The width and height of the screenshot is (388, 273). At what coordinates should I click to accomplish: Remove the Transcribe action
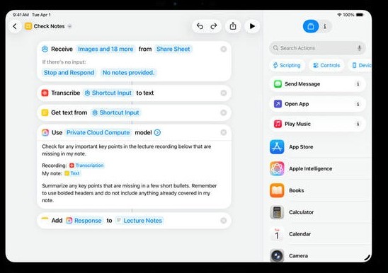click(x=224, y=93)
